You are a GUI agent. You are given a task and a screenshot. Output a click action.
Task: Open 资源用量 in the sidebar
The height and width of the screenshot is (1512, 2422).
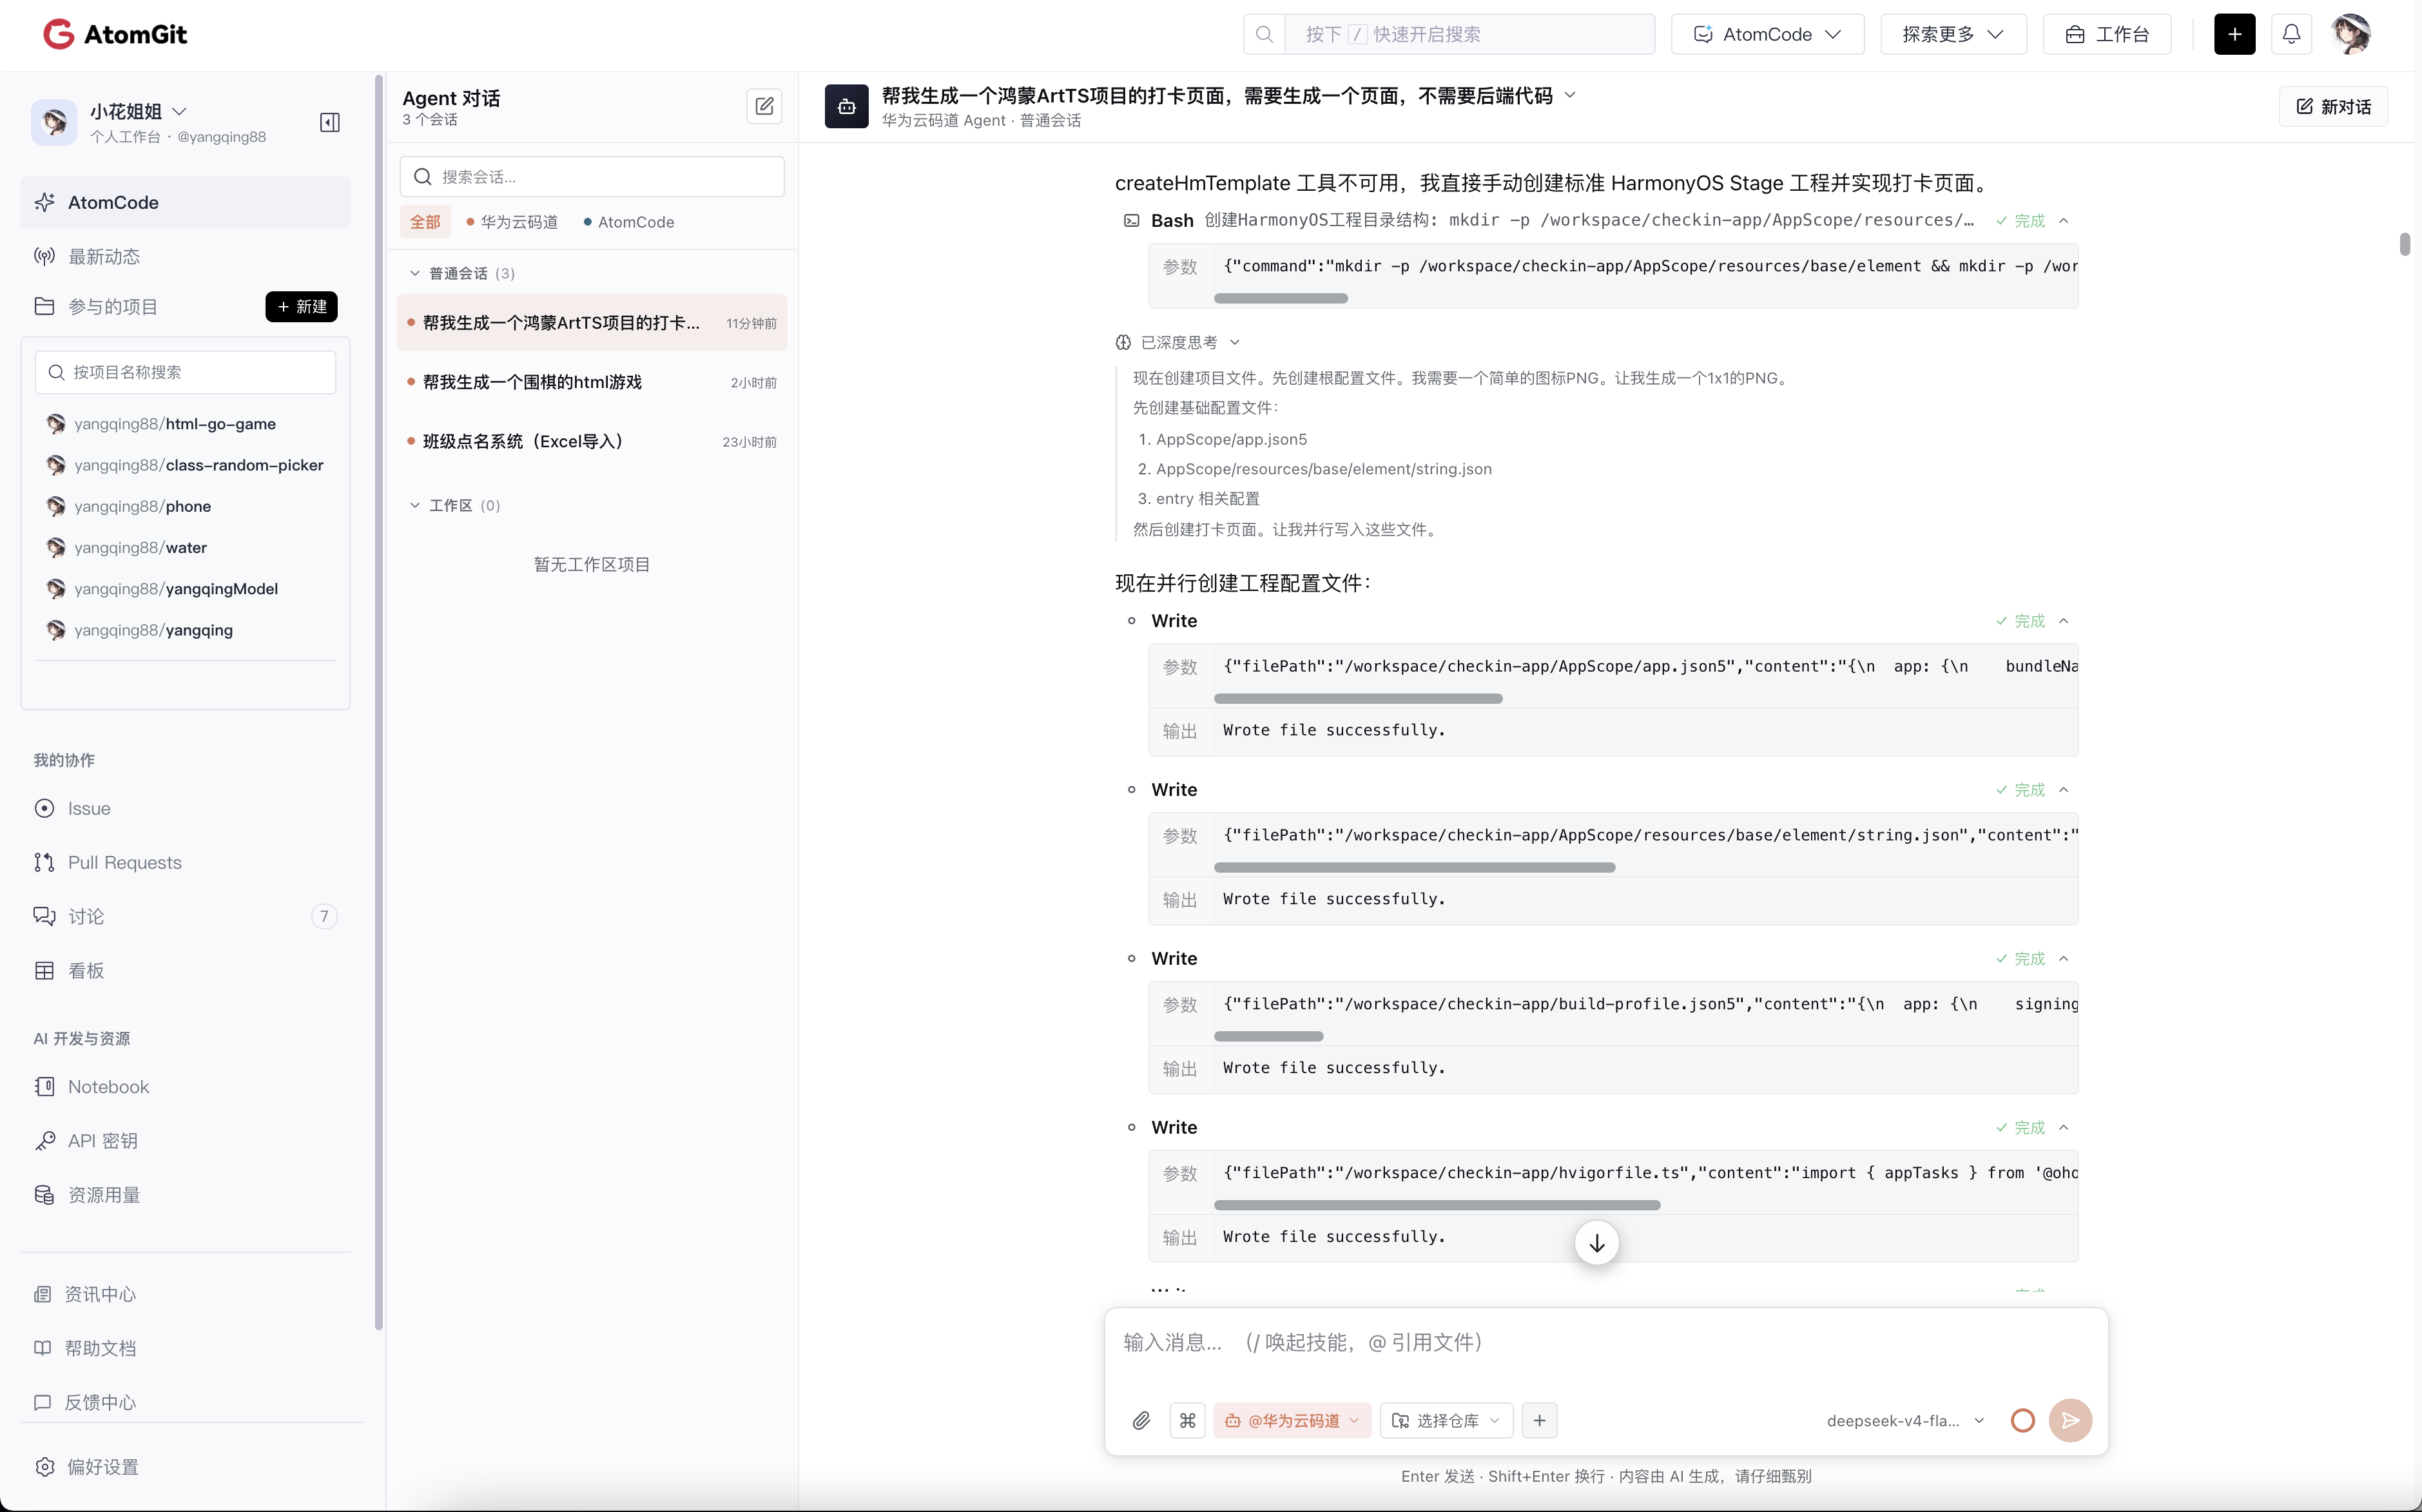pos(186,1195)
